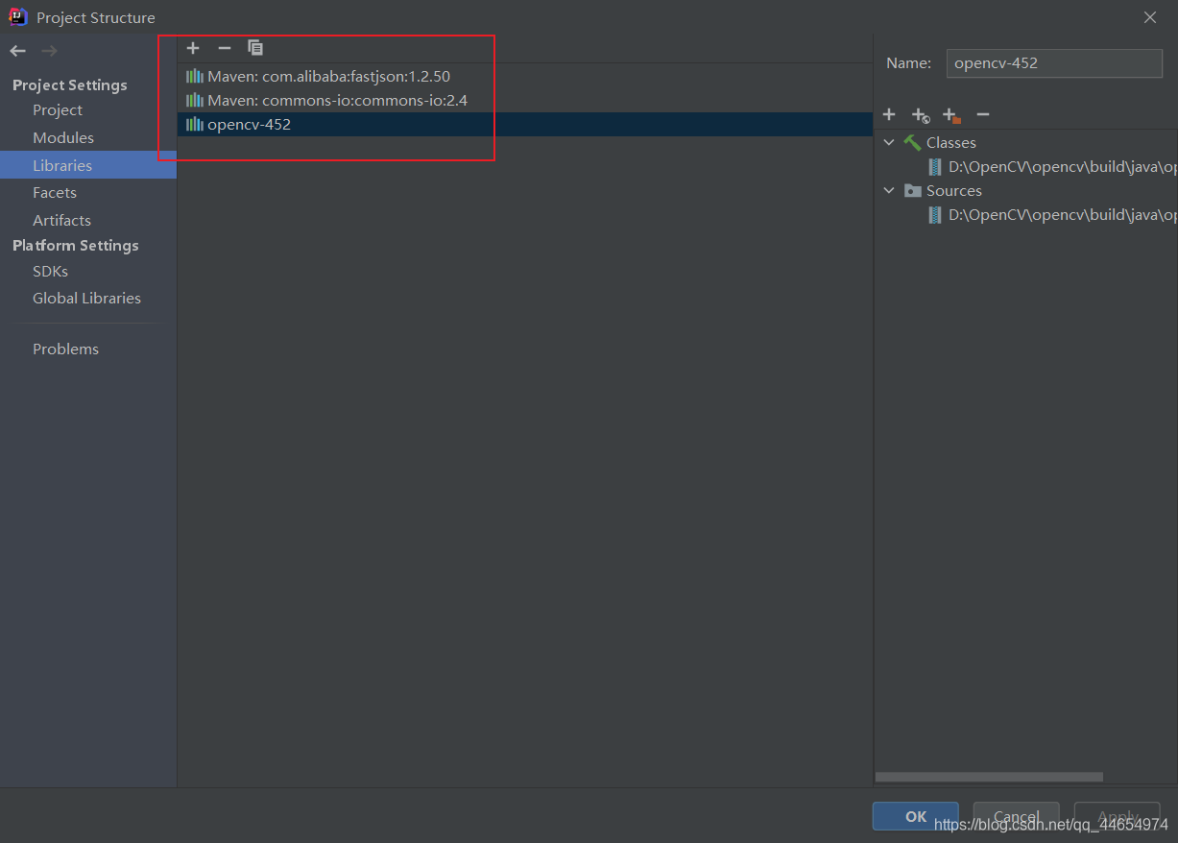
Task: Click jar icon under Classes
Action: click(x=935, y=167)
